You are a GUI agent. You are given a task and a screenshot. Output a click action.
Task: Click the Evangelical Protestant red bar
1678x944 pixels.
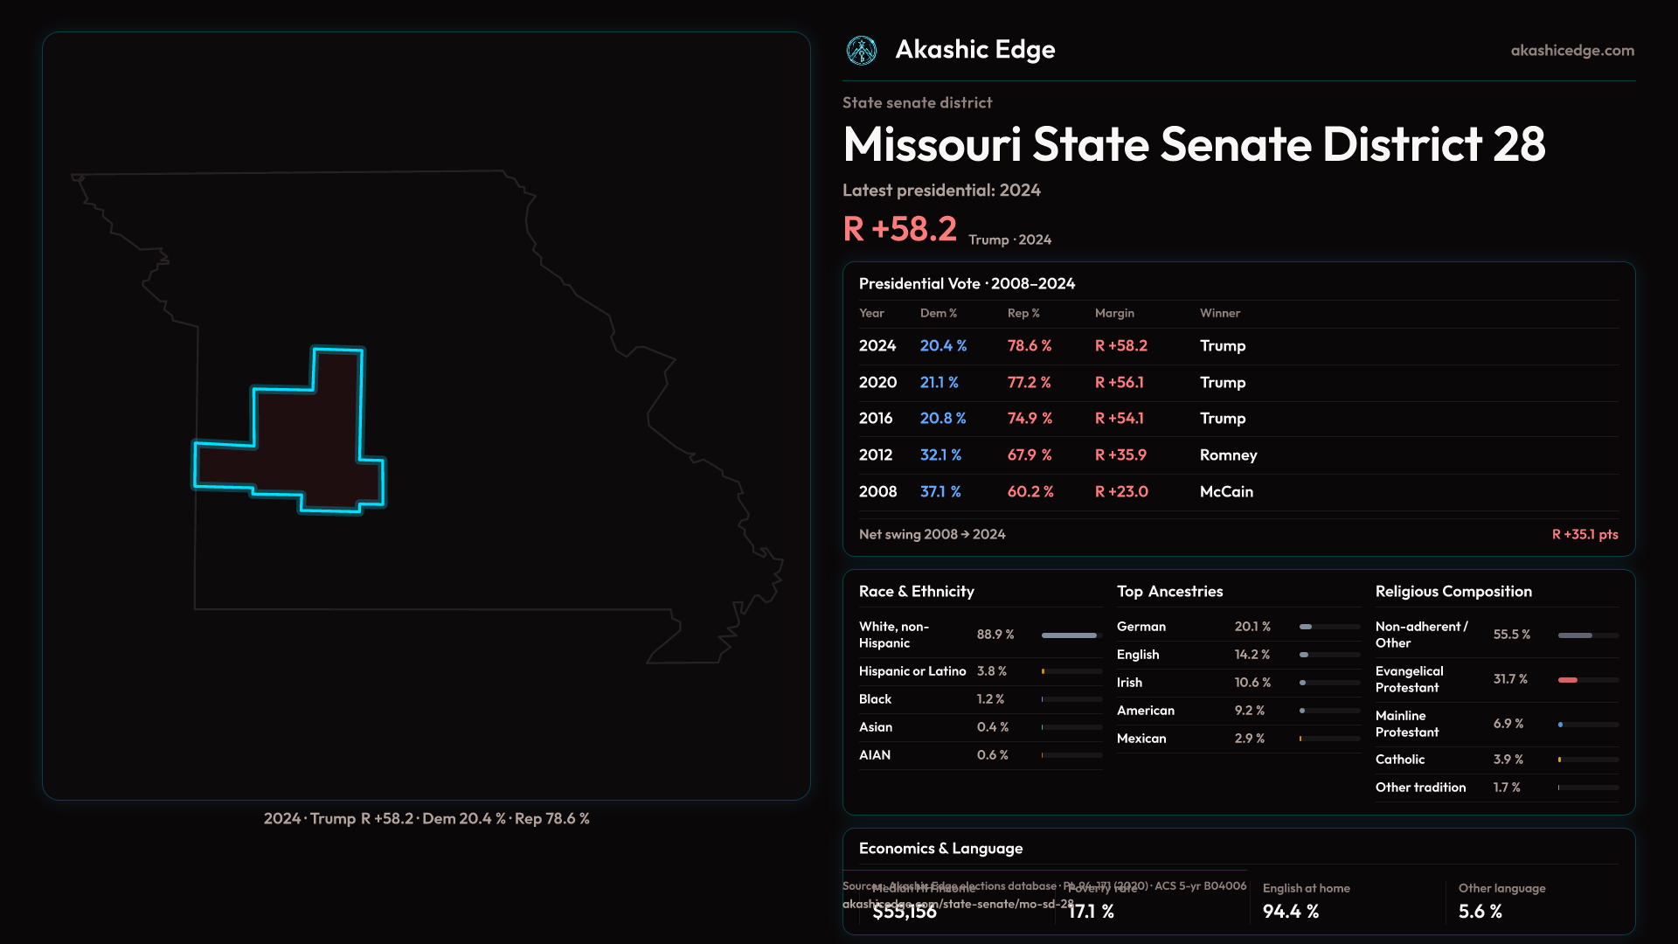point(1568,680)
